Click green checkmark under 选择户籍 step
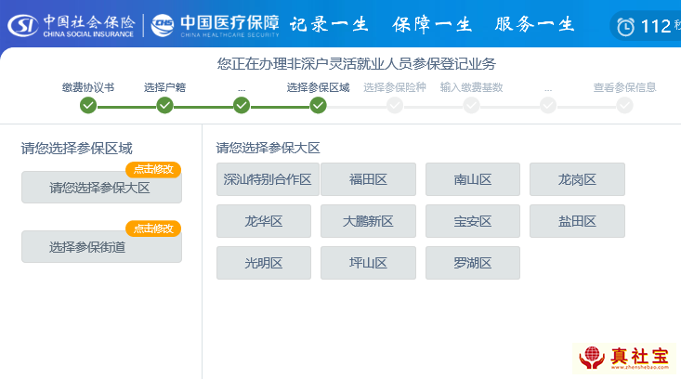Viewport: 681px width, 379px height. click(x=165, y=105)
